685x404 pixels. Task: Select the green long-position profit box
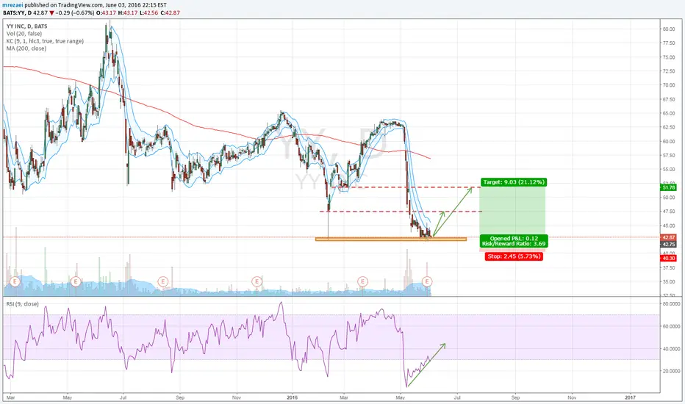[x=512, y=212]
